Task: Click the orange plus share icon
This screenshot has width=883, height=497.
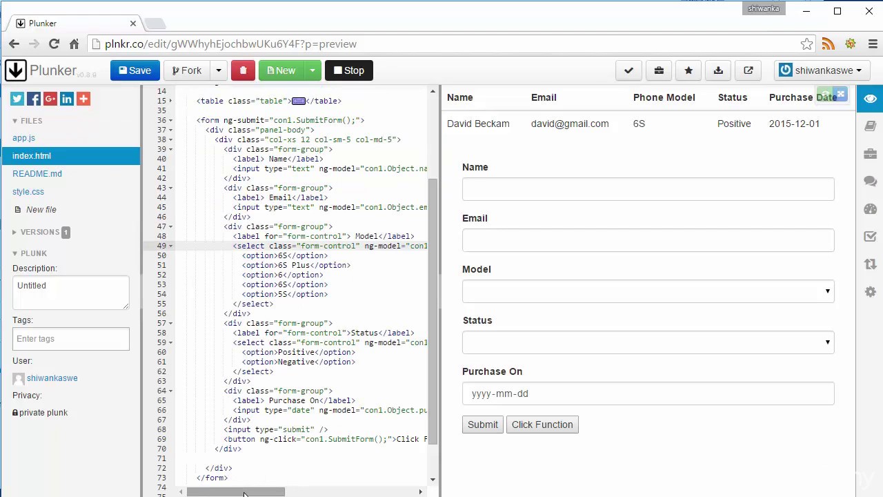Action: pyautogui.click(x=83, y=99)
